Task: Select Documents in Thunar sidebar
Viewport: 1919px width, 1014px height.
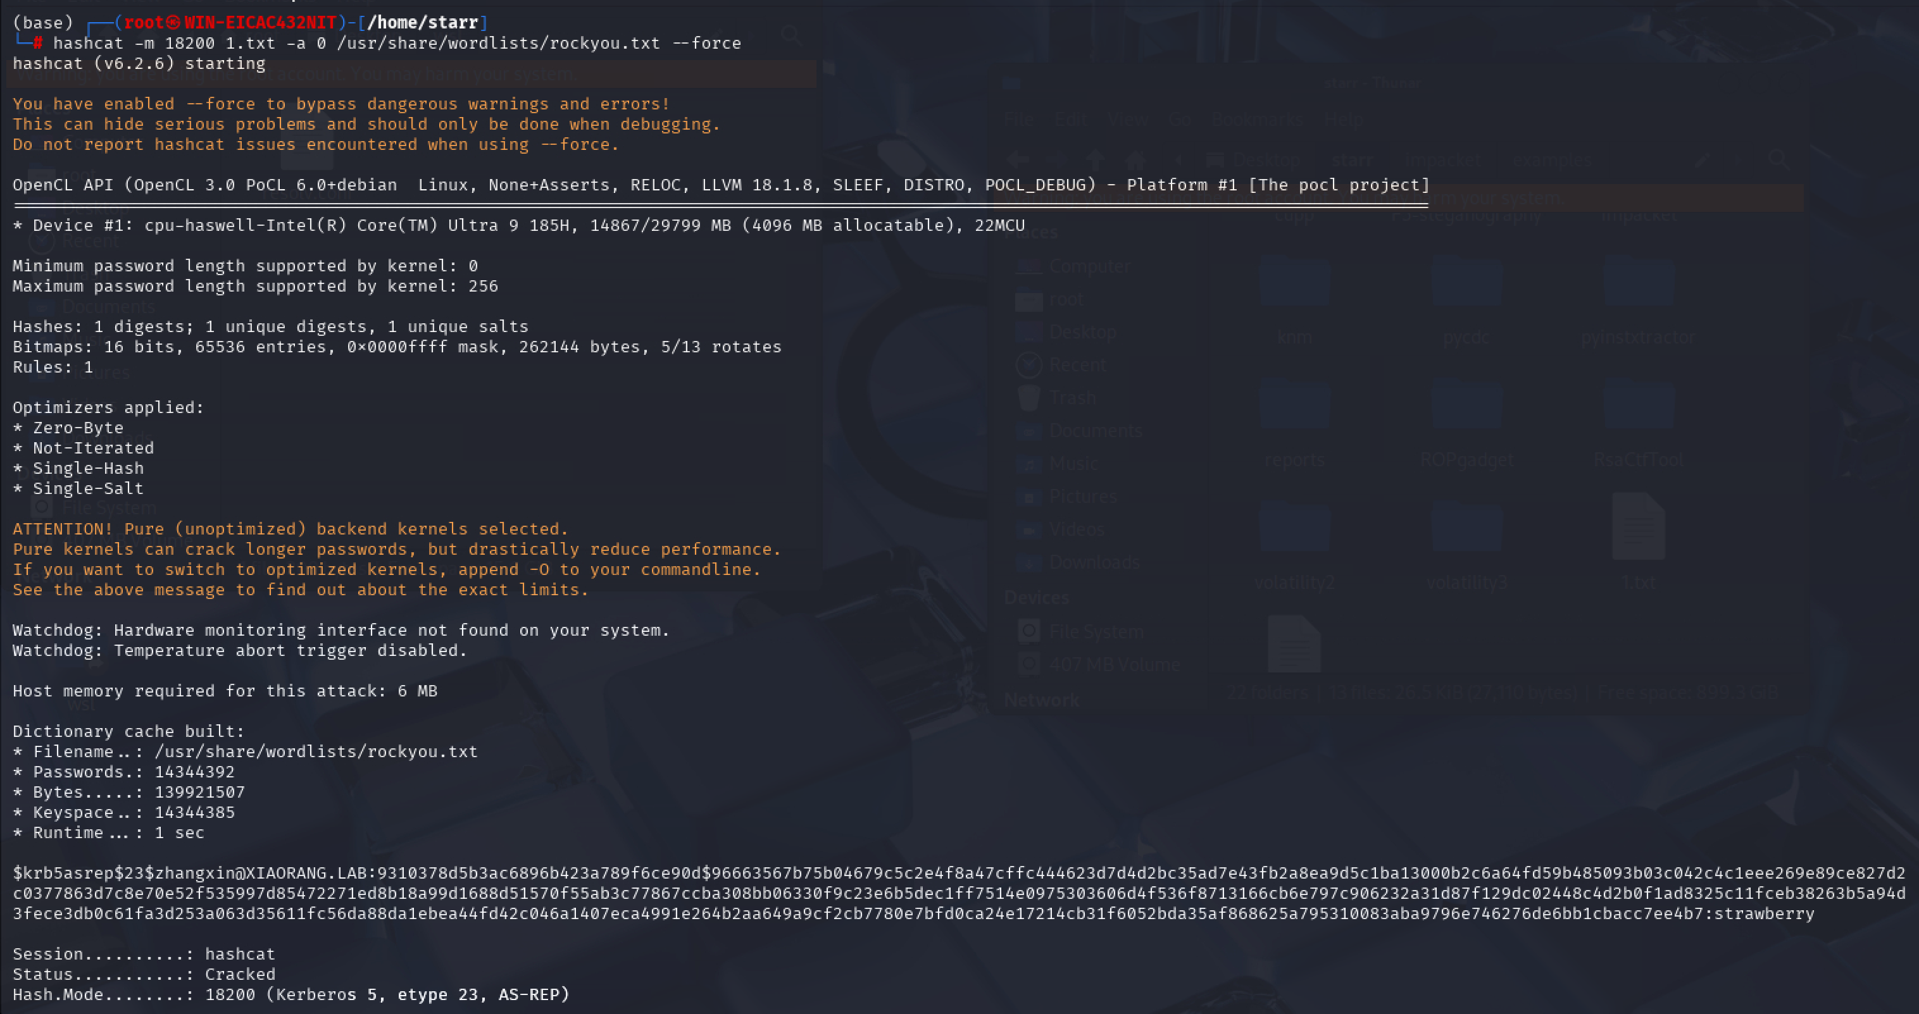Action: (x=1078, y=430)
